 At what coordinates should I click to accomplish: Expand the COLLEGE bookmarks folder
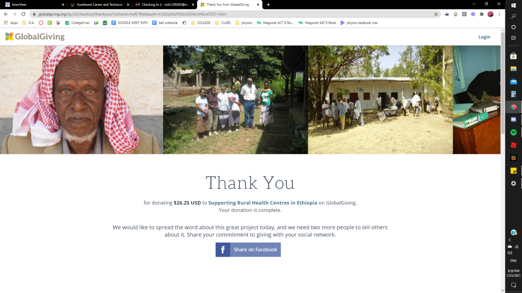(x=201, y=23)
